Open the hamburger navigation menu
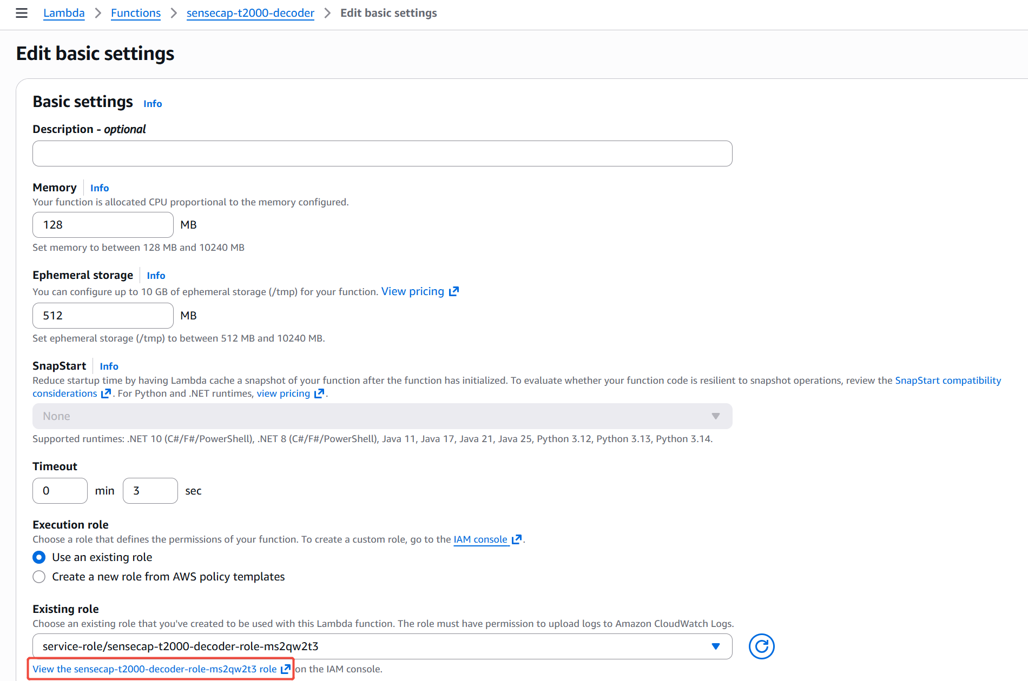The image size is (1028, 681). 22,13
